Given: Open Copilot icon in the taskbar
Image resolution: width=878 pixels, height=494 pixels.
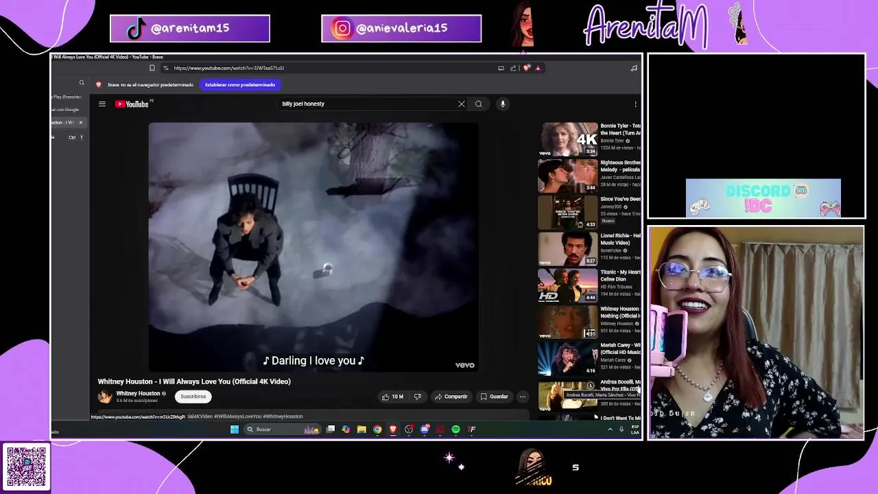Looking at the screenshot, I should click(x=346, y=430).
